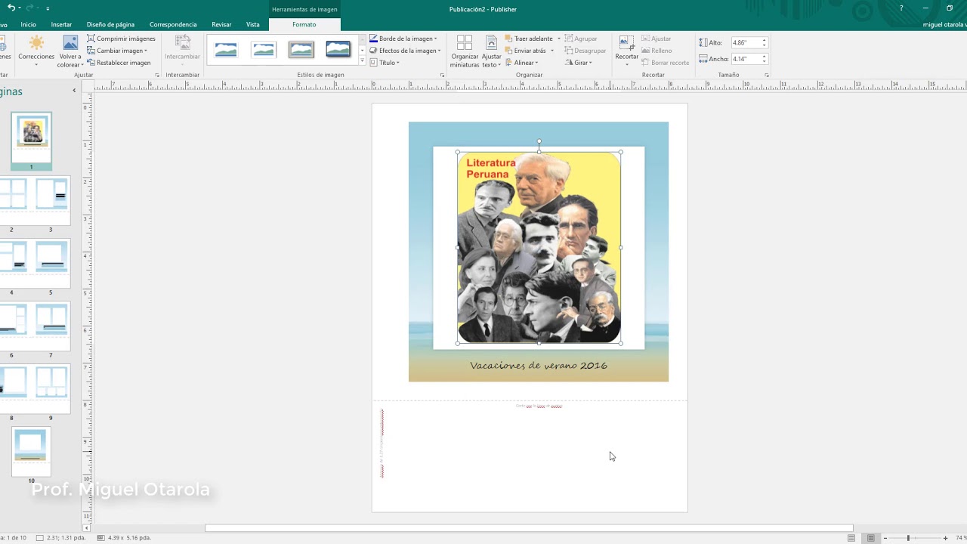Switch to single page view

[851, 538]
